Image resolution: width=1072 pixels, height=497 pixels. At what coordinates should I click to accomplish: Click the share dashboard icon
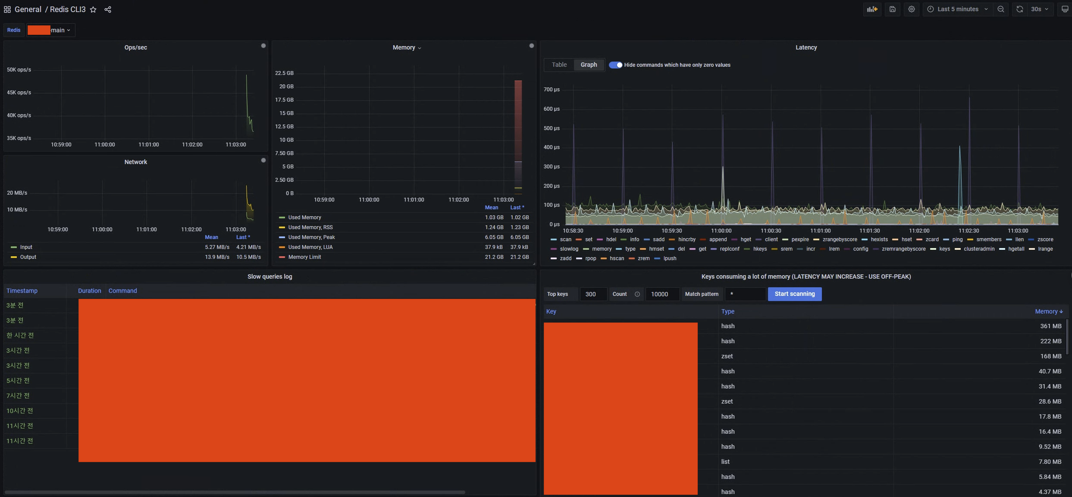108,9
